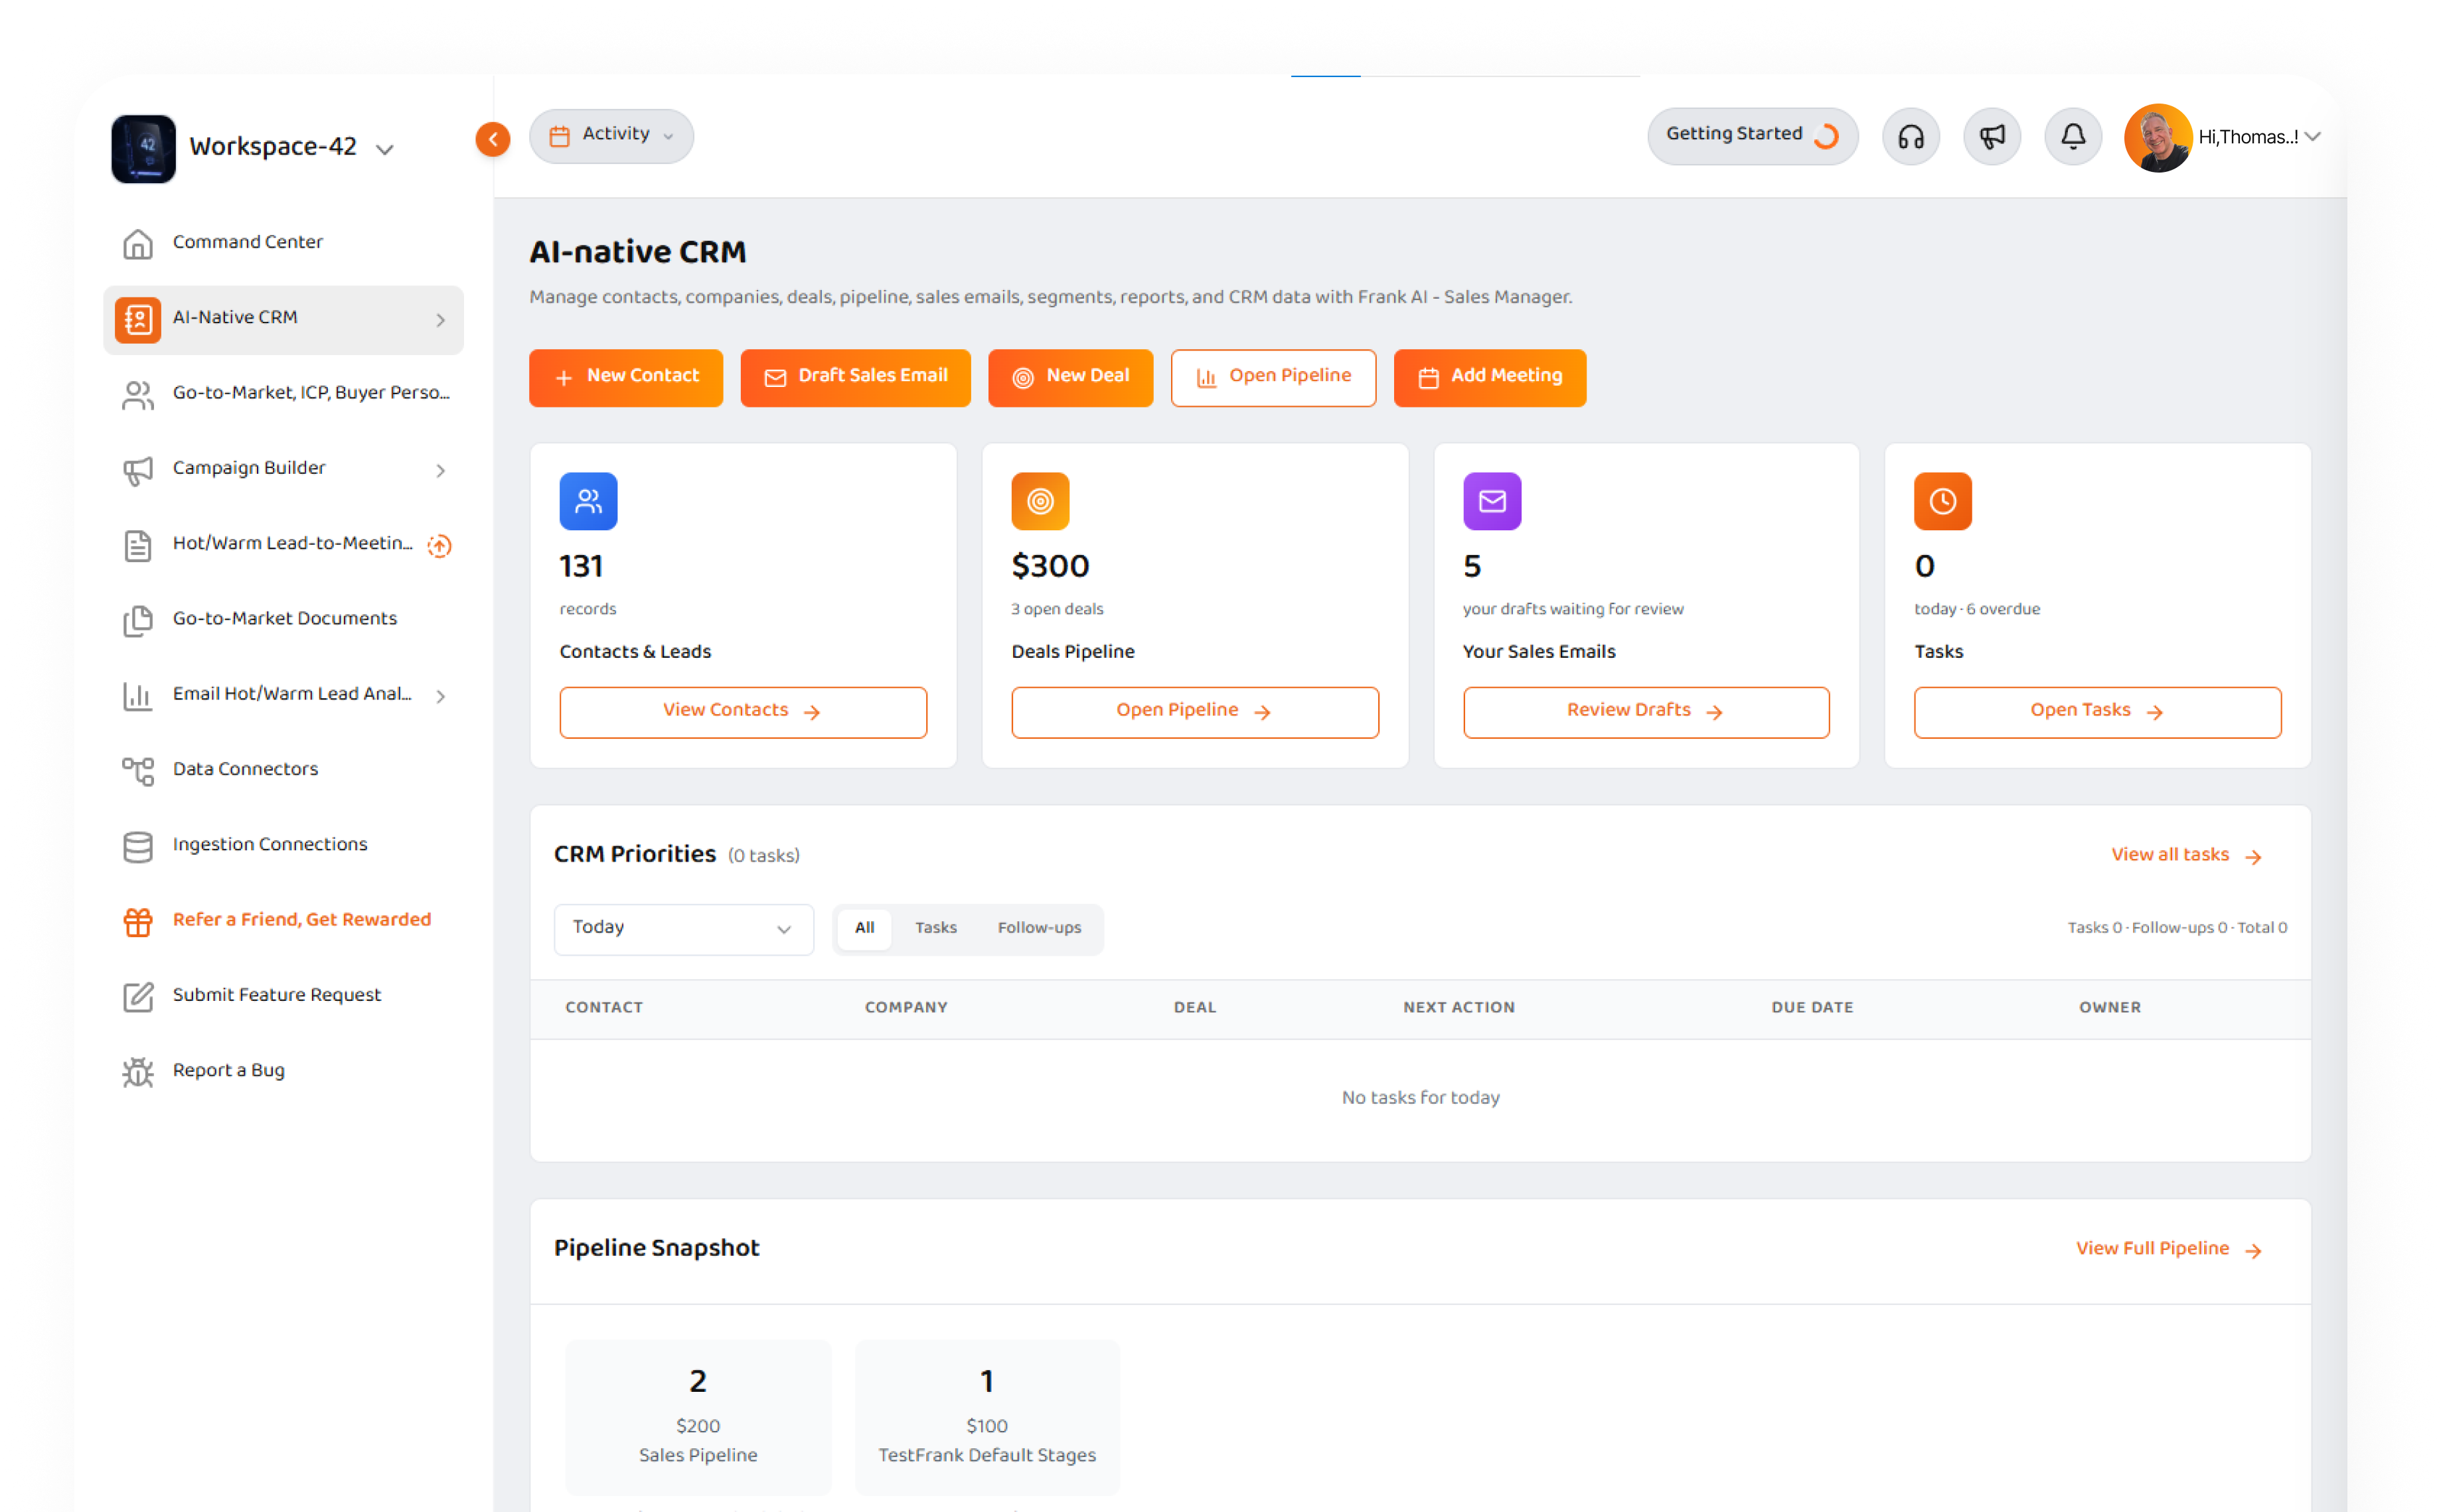This screenshot has height=1512, width=2443.
Task: Select the All filter tab
Action: pyautogui.click(x=864, y=929)
